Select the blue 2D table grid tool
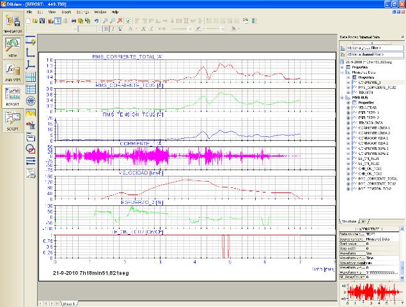Viewport: 406px width, 307px height. click(30, 77)
